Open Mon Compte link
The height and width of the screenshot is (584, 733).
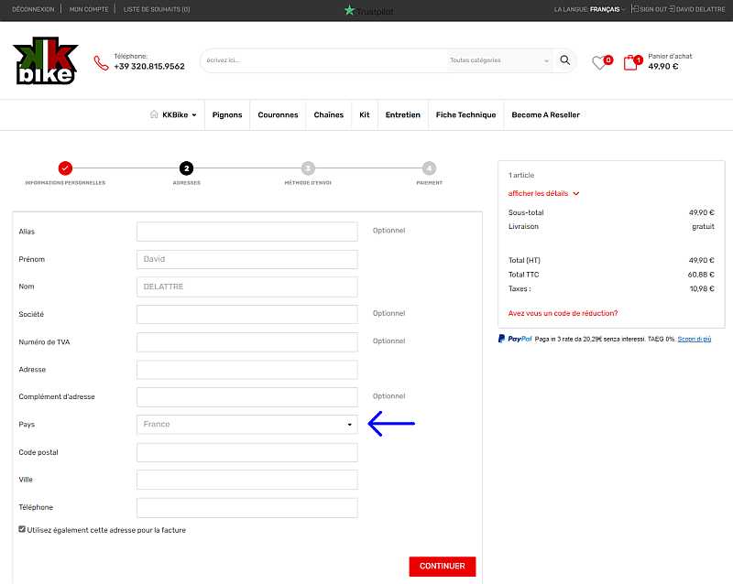[89, 9]
